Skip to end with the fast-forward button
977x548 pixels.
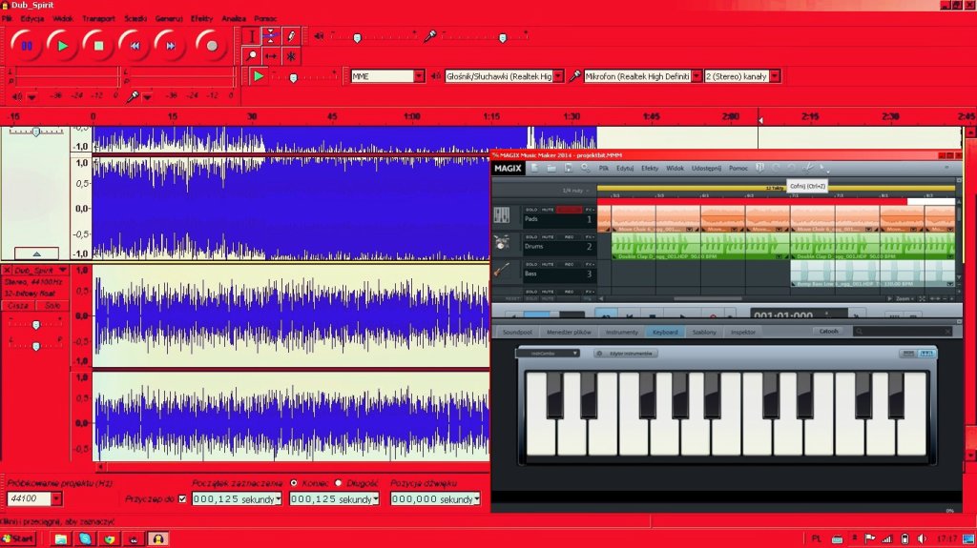pos(170,46)
